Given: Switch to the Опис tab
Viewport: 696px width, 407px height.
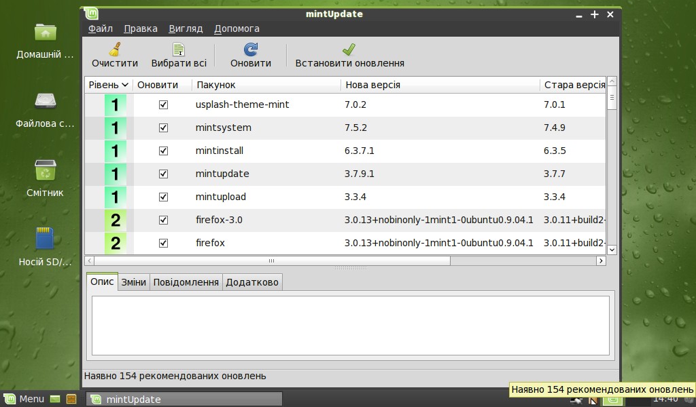Looking at the screenshot, I should 102,282.
